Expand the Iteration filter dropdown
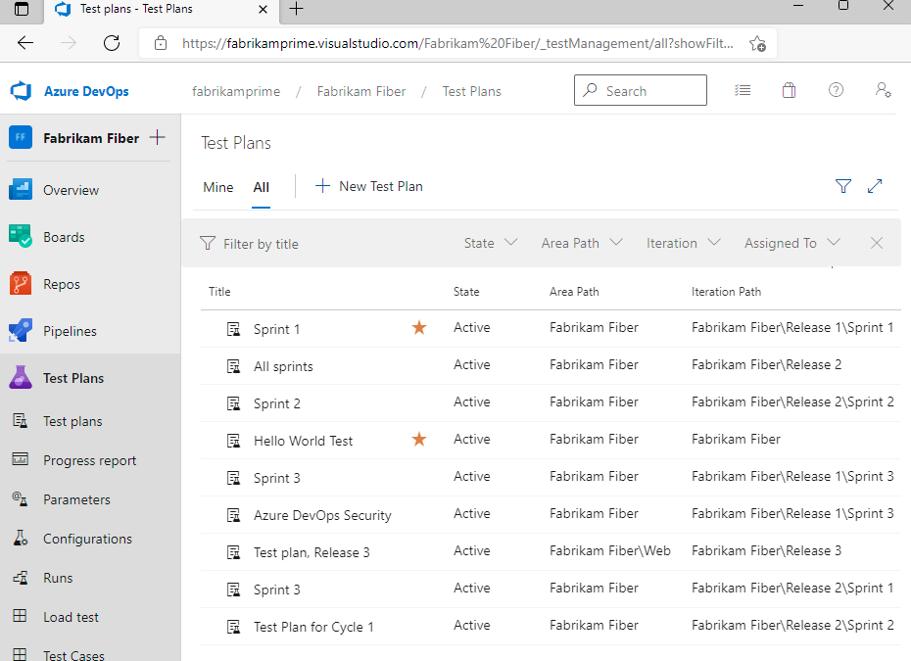911x661 pixels. click(x=684, y=243)
